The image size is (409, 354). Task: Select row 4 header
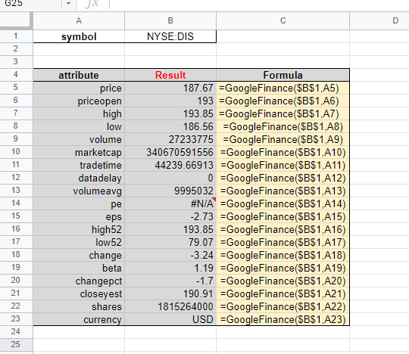pos(16,75)
